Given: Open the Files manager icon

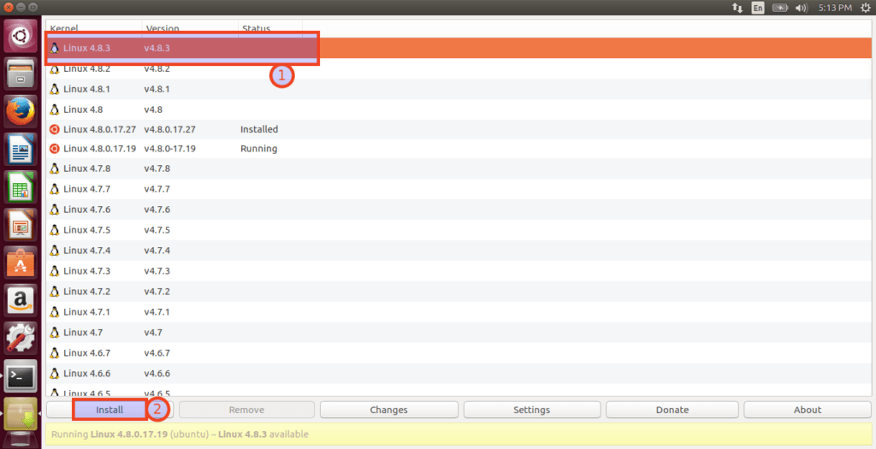Looking at the screenshot, I should click(x=21, y=74).
